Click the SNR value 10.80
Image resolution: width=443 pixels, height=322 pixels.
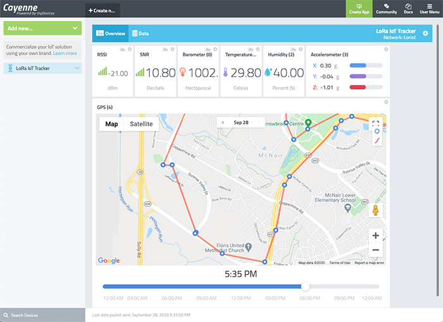click(161, 73)
